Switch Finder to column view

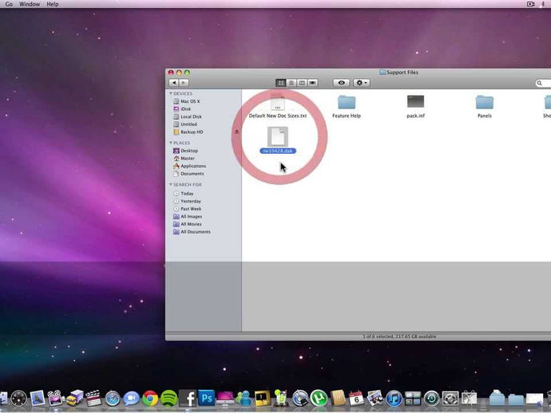point(302,83)
